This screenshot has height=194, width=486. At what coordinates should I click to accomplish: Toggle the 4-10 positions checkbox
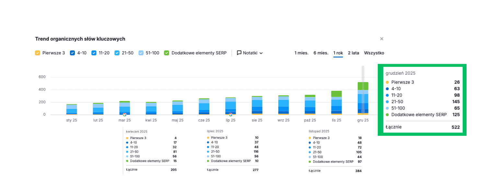(72, 53)
